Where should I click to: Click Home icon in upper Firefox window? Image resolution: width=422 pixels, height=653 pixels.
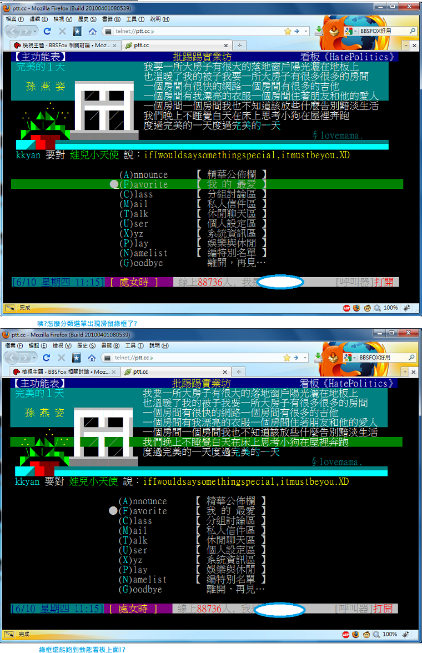[x=93, y=31]
